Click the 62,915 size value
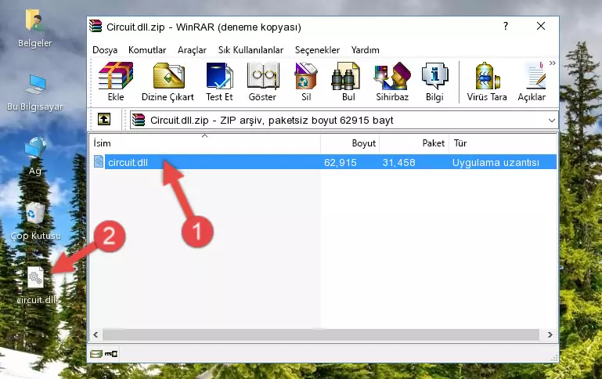This screenshot has height=379, width=602. tap(341, 162)
